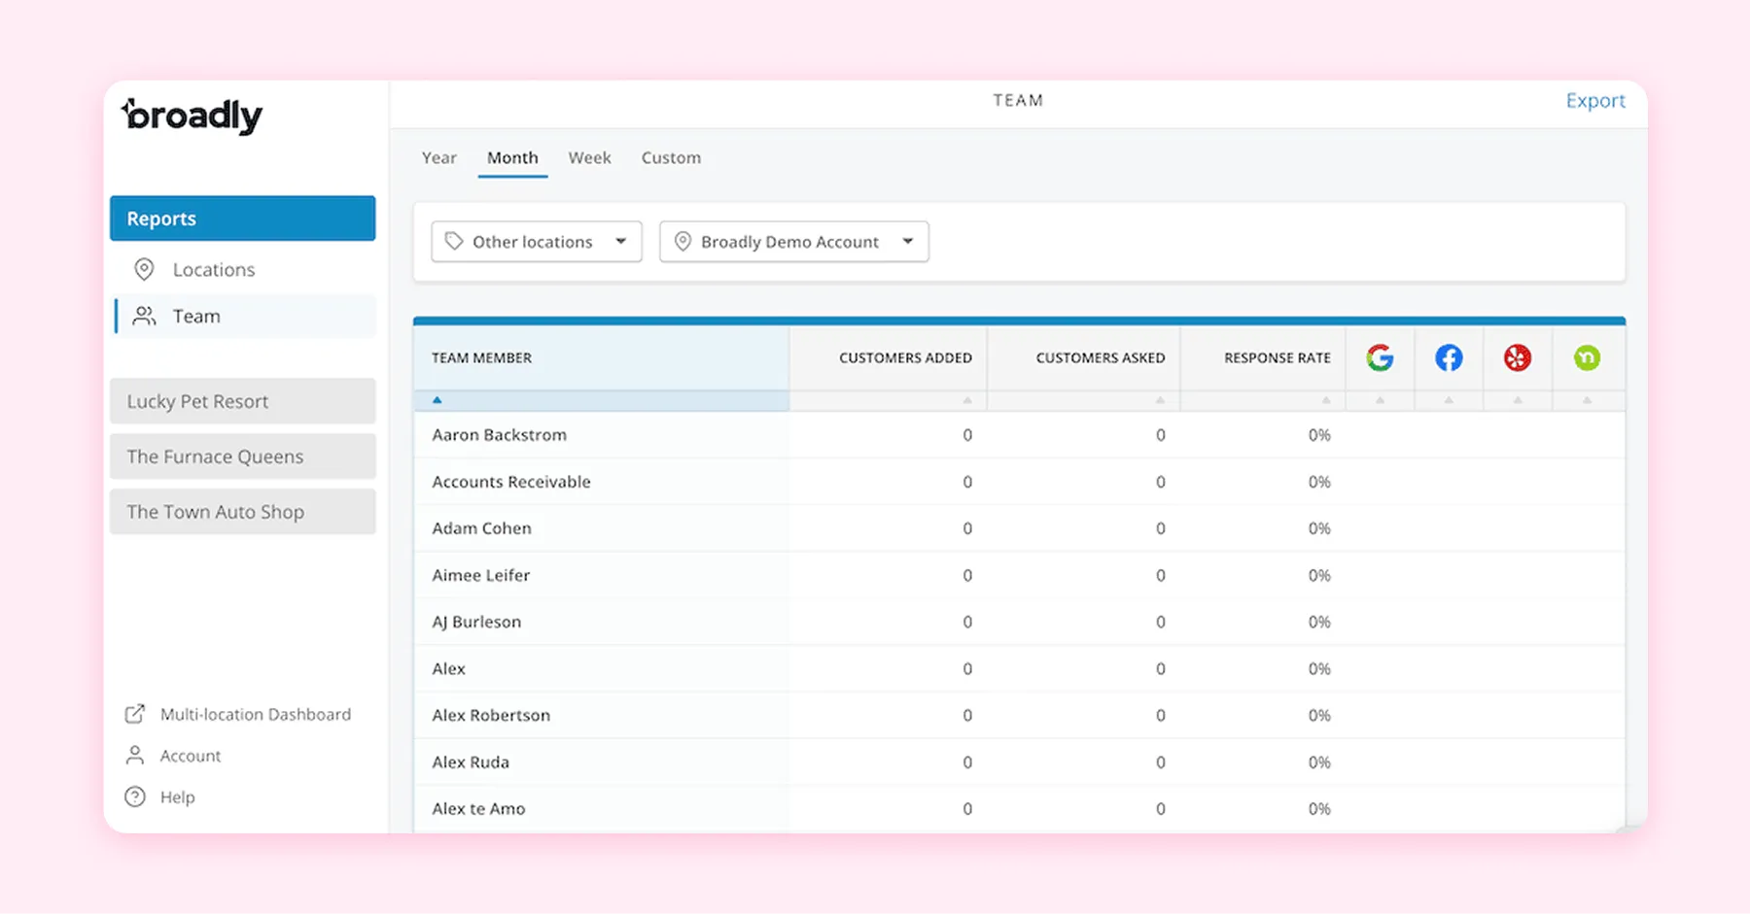1750x914 pixels.
Task: Sort by Nextdoor column arrow
Action: pyautogui.click(x=1587, y=400)
